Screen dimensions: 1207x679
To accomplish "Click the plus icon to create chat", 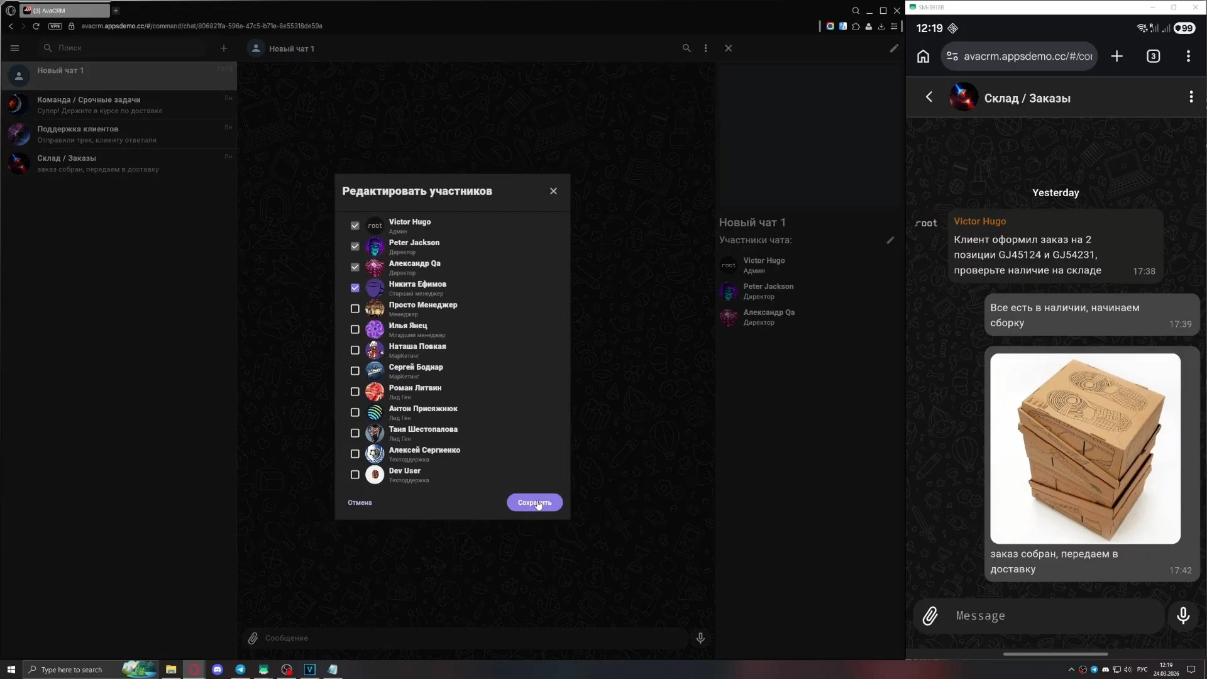I will click(224, 48).
